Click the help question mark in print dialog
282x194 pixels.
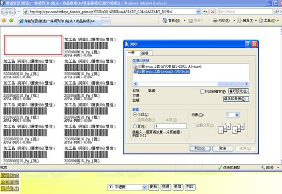tap(248, 44)
